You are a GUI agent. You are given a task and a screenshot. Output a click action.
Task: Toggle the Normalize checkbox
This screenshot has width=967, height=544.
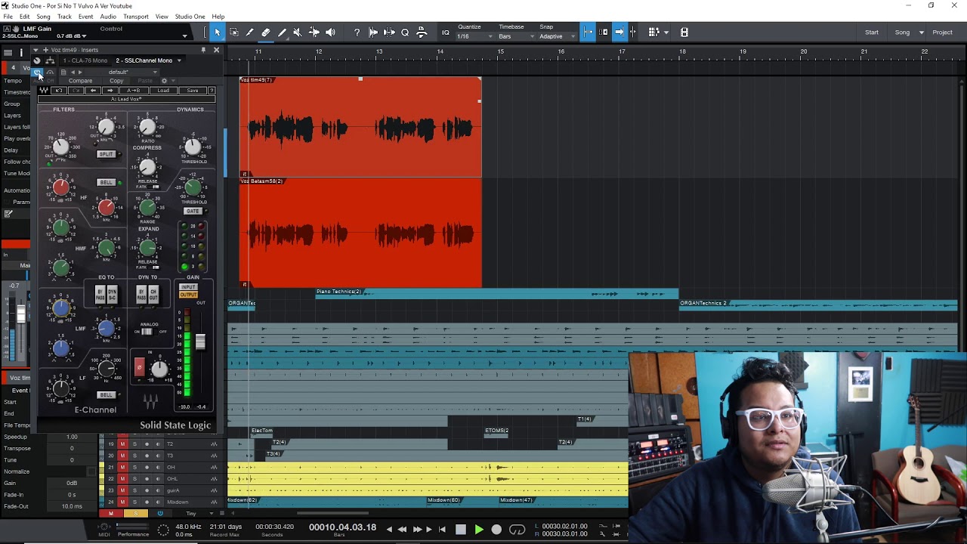pyautogui.click(x=91, y=471)
